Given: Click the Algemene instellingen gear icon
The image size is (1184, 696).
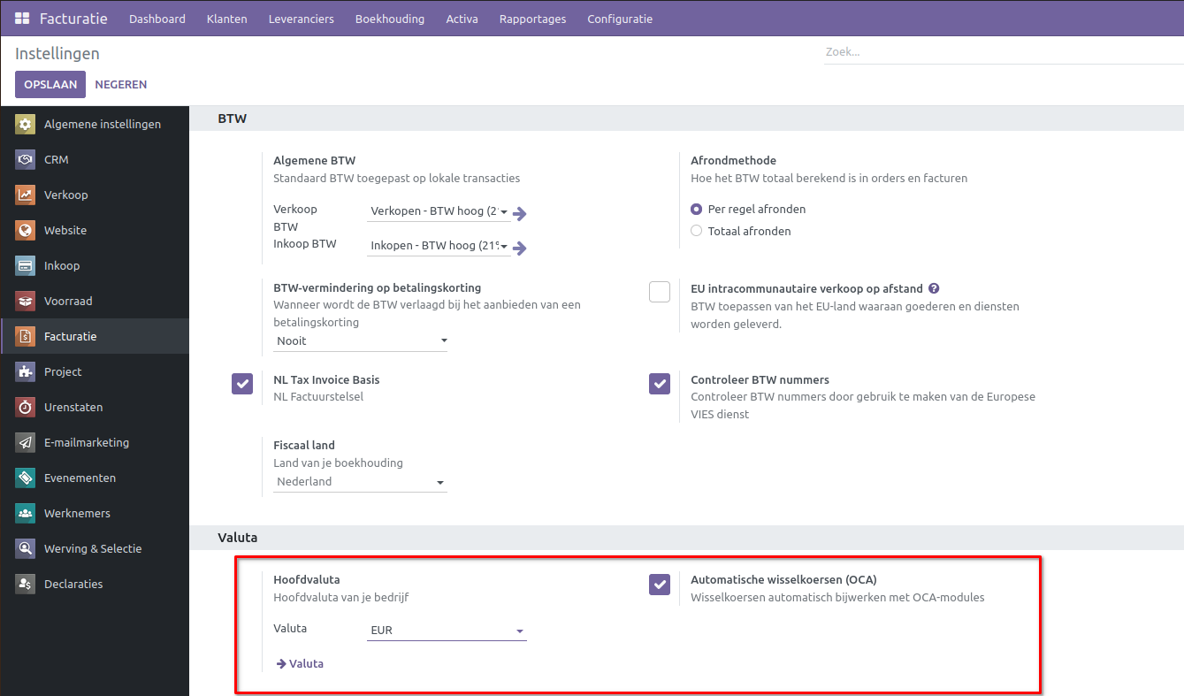Looking at the screenshot, I should pyautogui.click(x=26, y=125).
